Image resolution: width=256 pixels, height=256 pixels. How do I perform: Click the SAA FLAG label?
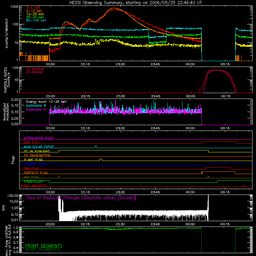pyautogui.click(x=31, y=168)
